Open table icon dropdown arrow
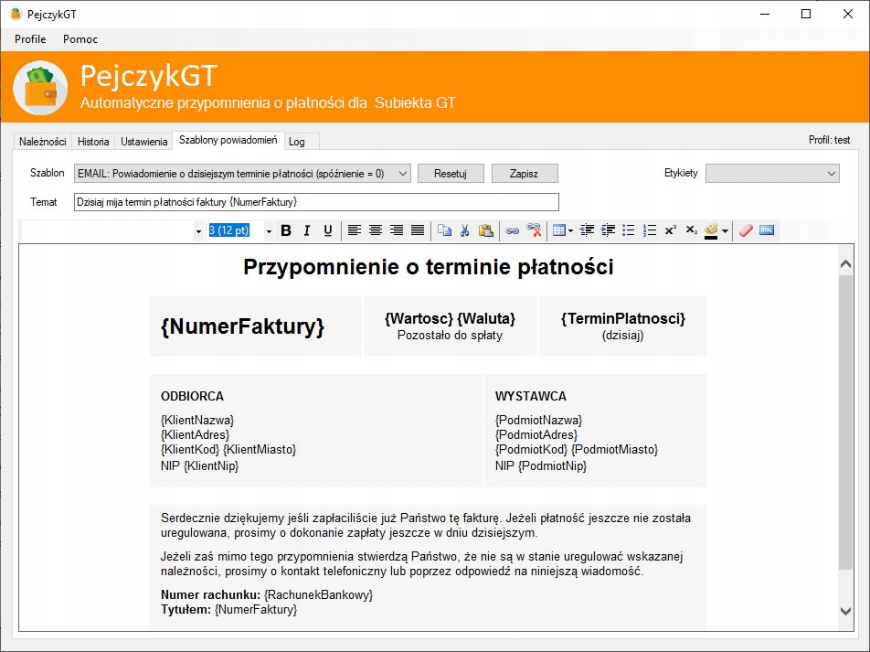The image size is (870, 652). click(x=570, y=231)
